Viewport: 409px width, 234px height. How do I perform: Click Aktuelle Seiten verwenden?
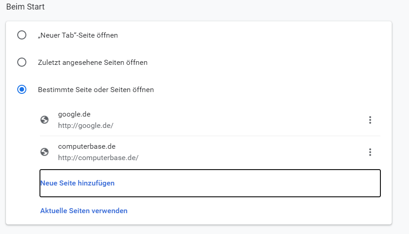tap(84, 210)
